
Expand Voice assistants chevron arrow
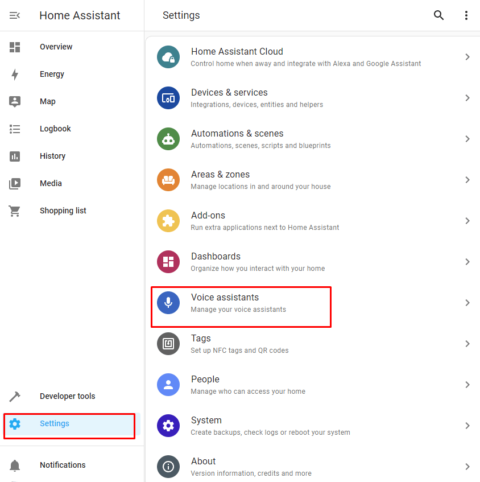coord(467,303)
